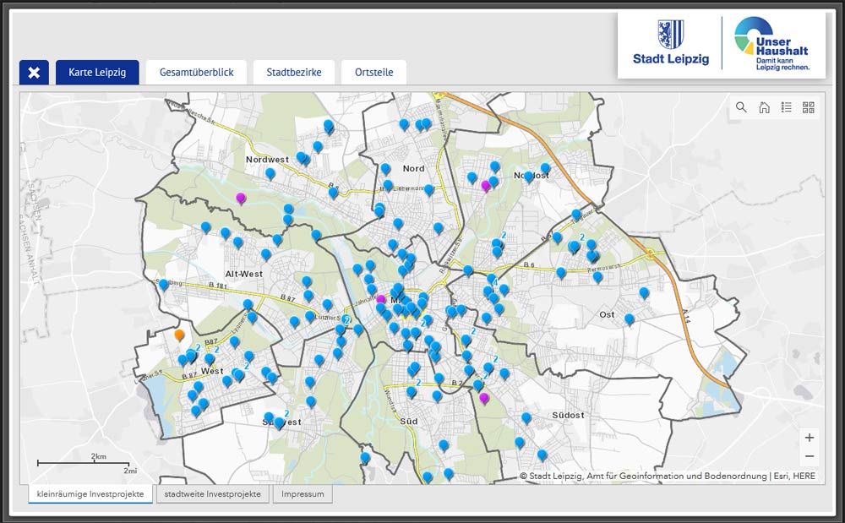
Task: Open the Impressum page
Action: pyautogui.click(x=303, y=493)
